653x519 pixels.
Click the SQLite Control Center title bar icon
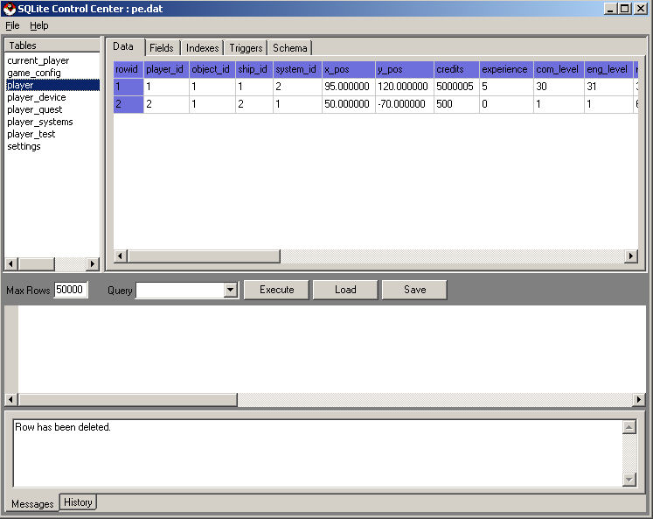click(9, 8)
